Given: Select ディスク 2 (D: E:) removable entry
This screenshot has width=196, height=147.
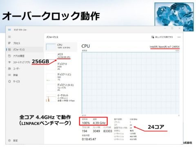Looking at the screenshot, I should pos(61,87).
